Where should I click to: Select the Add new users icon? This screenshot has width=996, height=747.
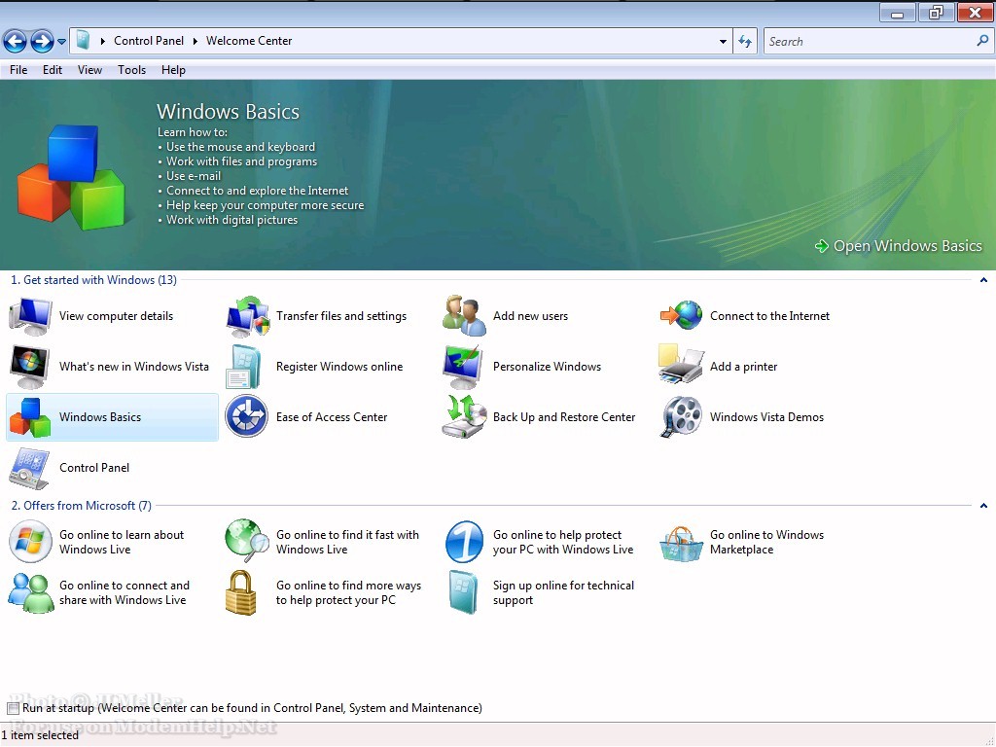[464, 316]
